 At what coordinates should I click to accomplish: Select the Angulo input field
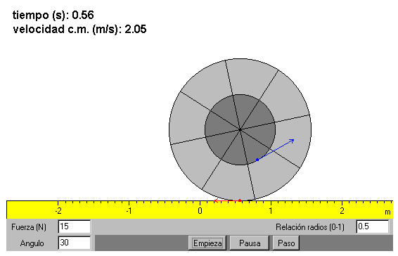tap(74, 243)
